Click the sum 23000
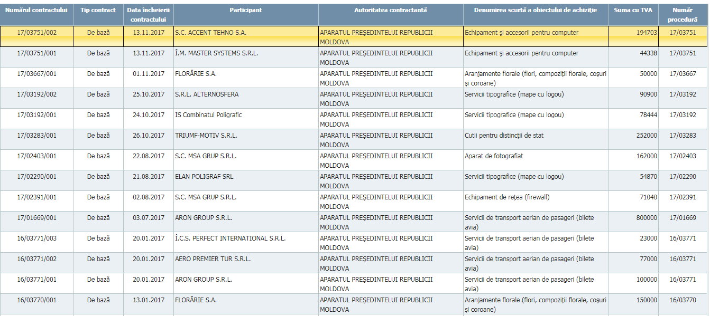The height and width of the screenshot is (316, 710). (649, 238)
